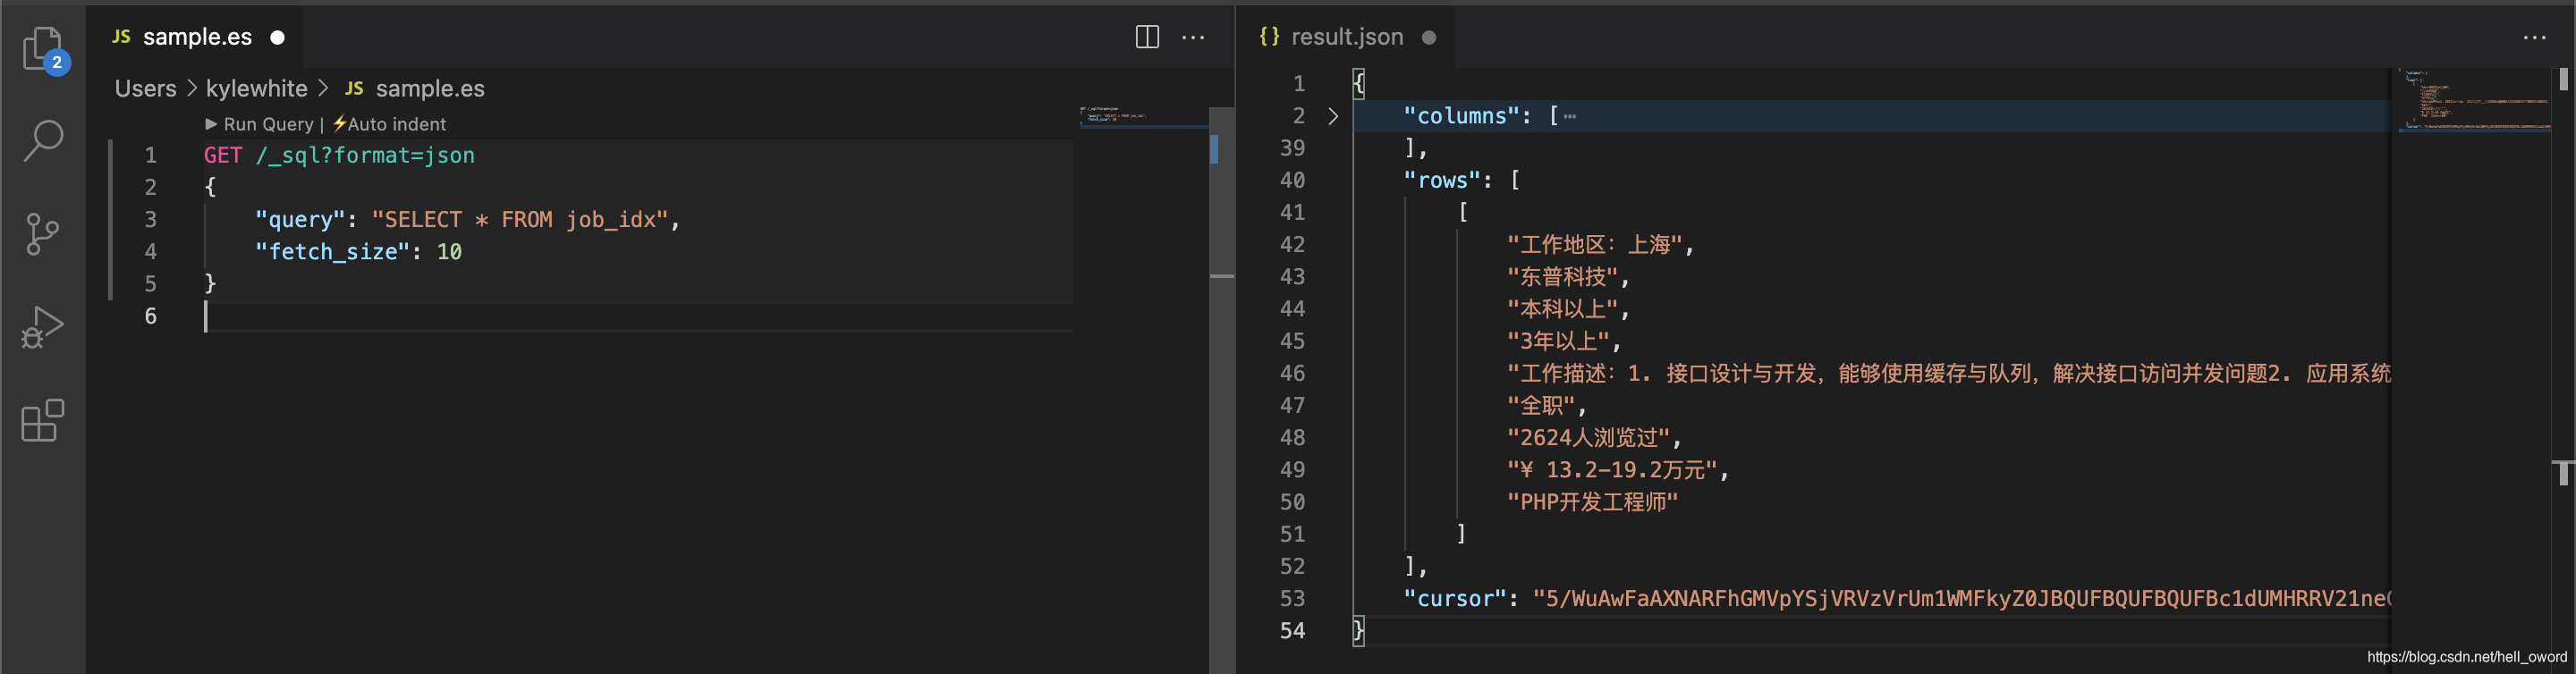
Task: Expand the folded "columns" array
Action: coord(1333,116)
